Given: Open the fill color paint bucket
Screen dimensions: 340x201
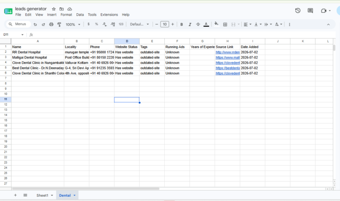Looking at the screenshot, I should tap(216, 24).
